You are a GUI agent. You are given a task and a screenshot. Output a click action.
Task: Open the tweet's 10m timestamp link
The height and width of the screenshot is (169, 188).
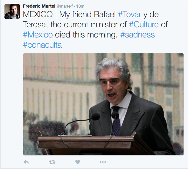(80, 6)
